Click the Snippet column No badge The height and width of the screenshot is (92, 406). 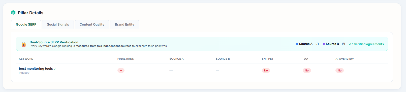(x=266, y=70)
